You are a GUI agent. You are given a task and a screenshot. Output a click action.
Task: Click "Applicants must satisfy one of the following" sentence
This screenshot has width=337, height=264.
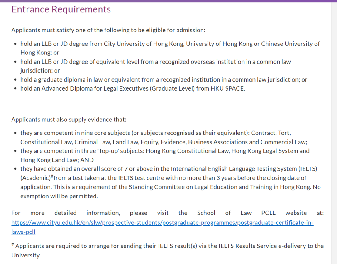[108, 30]
